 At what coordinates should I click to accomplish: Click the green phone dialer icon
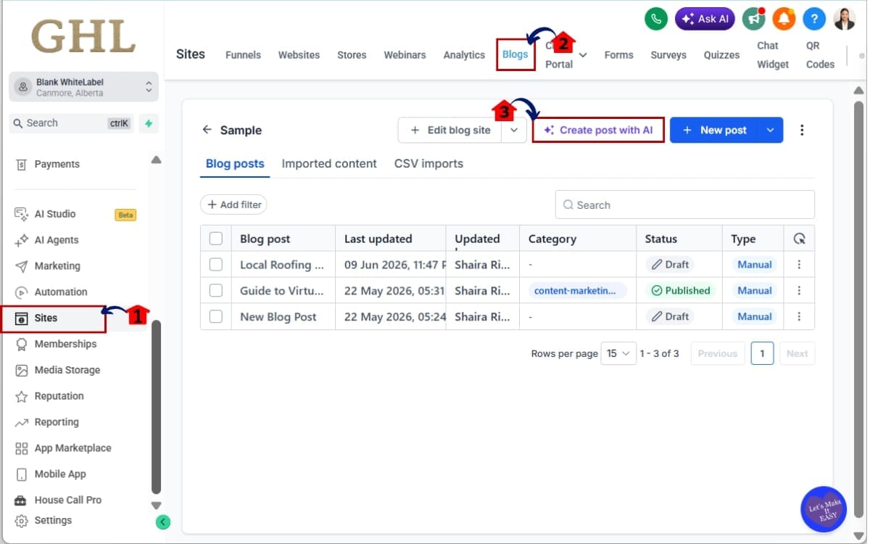point(655,19)
